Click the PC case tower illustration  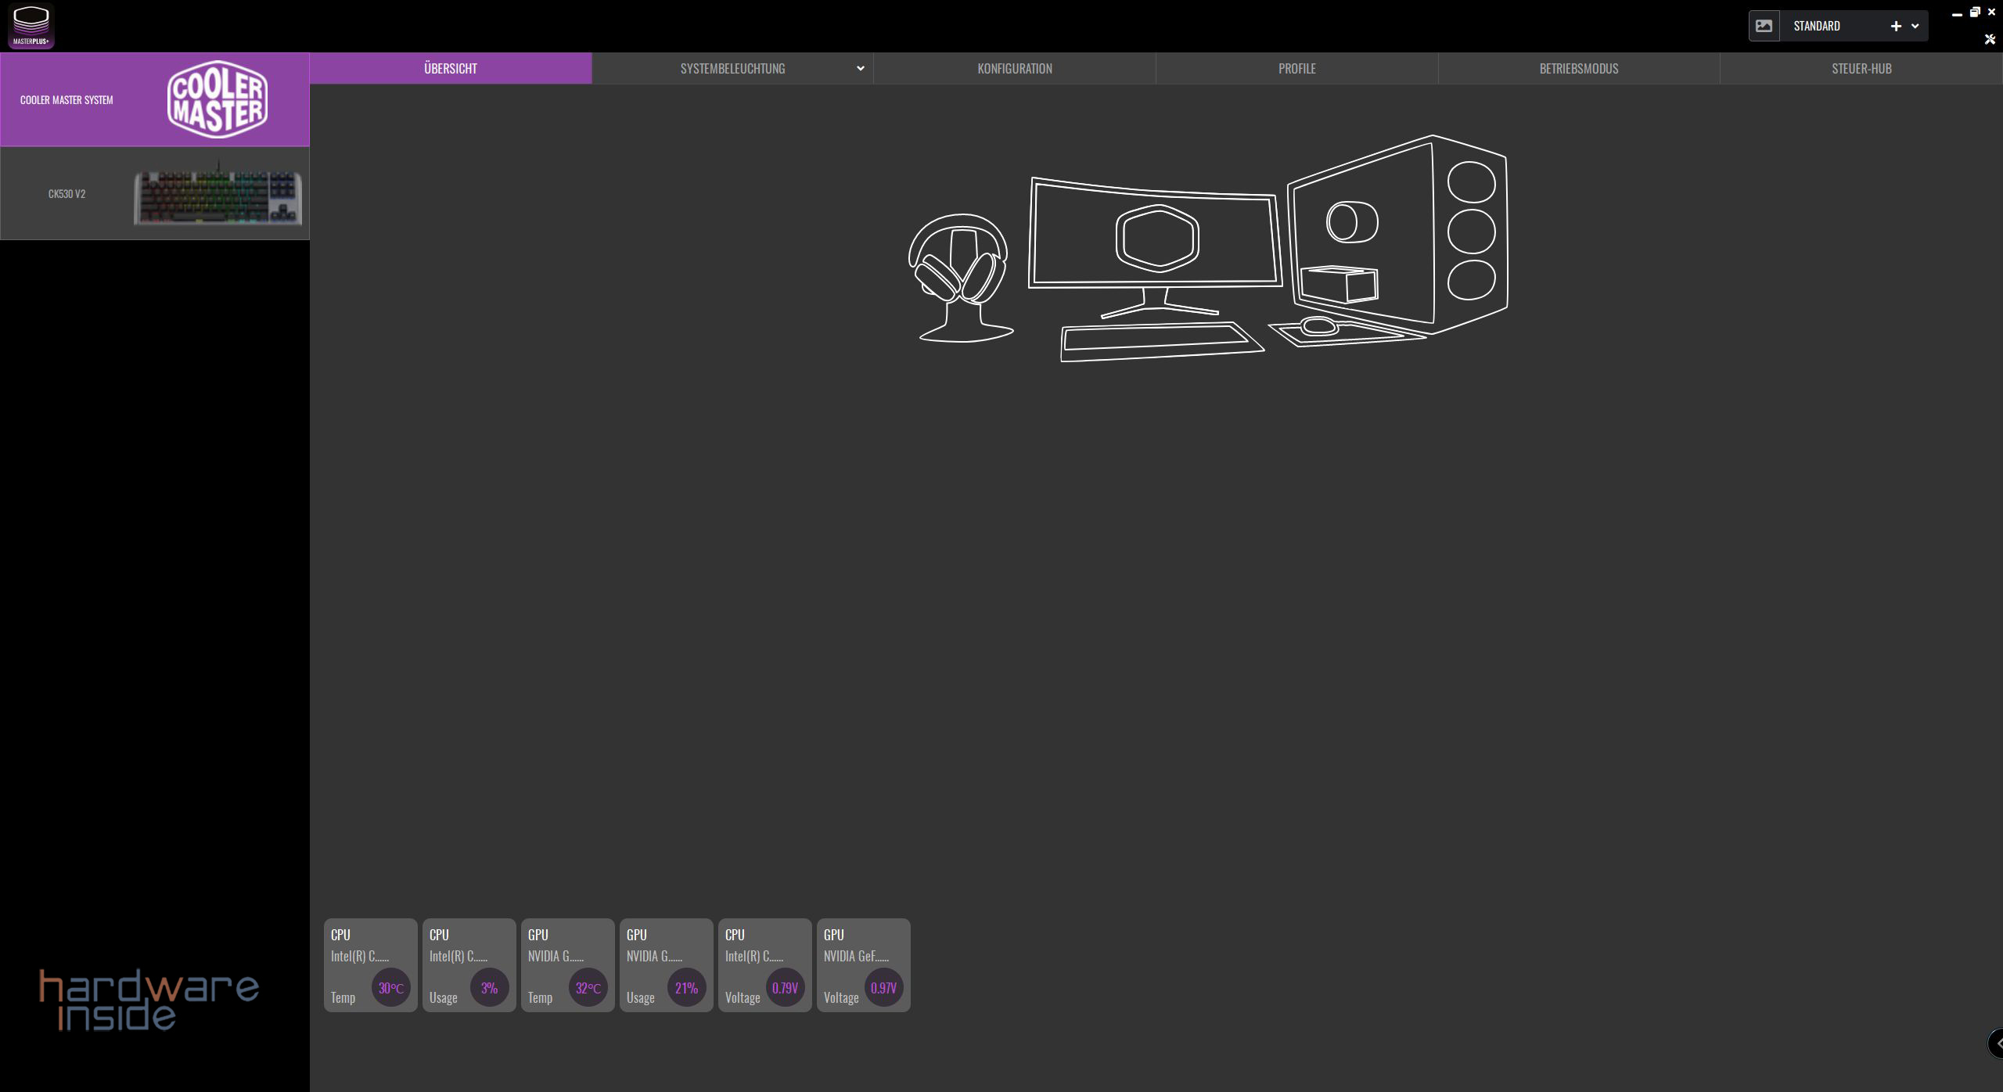pos(1398,235)
